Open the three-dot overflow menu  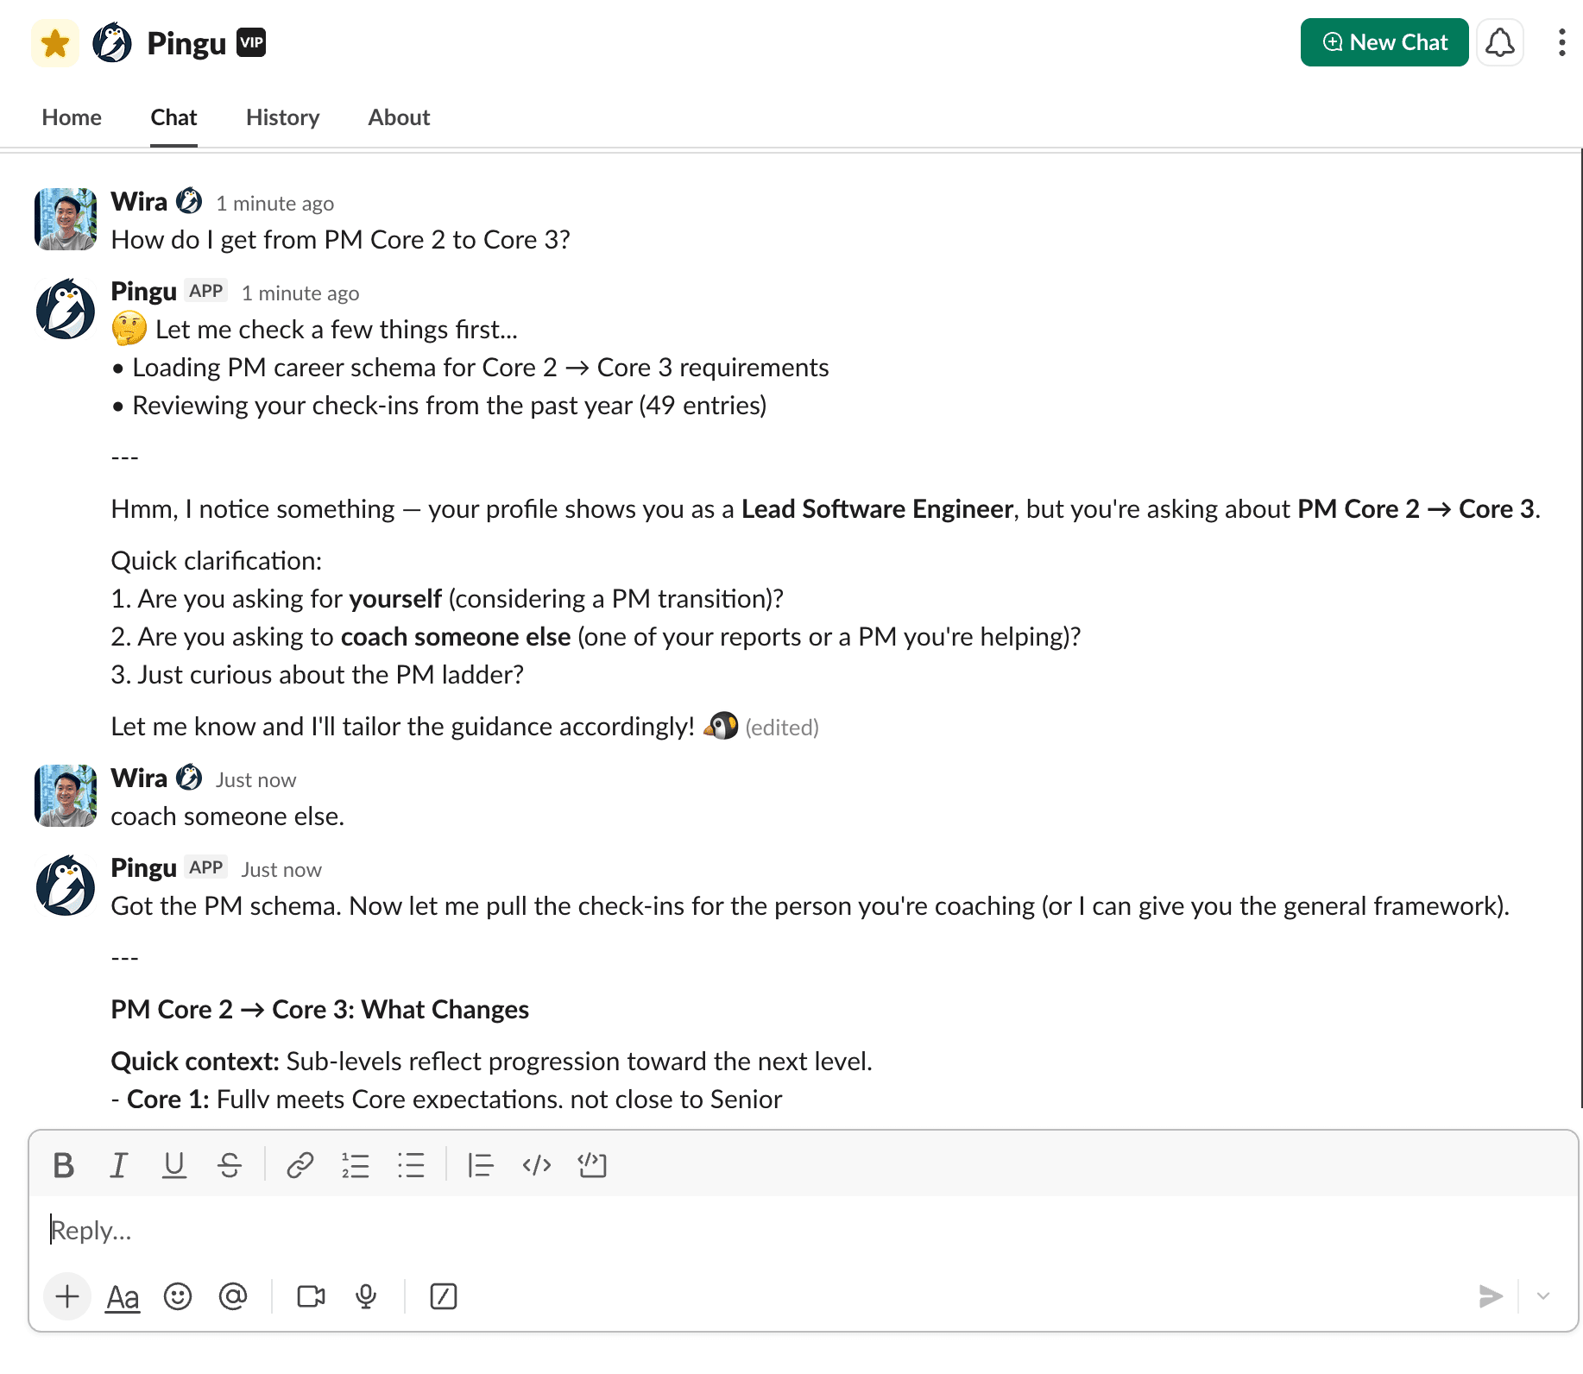pyautogui.click(x=1561, y=41)
